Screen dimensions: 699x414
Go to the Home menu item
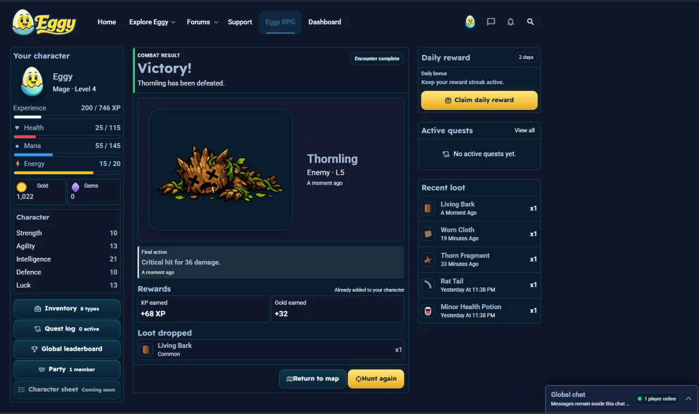tap(106, 22)
